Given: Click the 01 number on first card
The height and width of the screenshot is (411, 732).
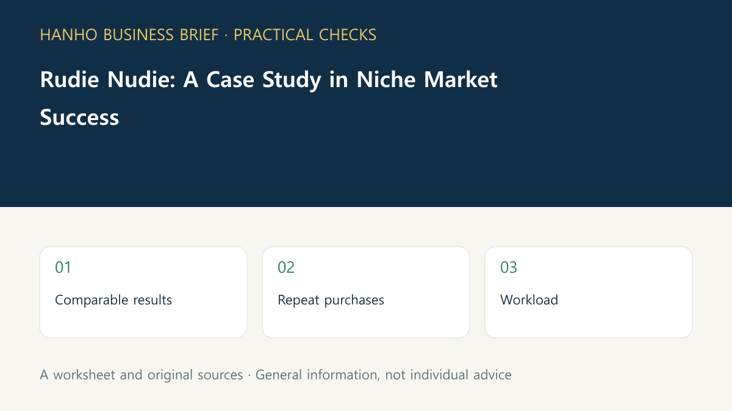Looking at the screenshot, I should (63, 267).
